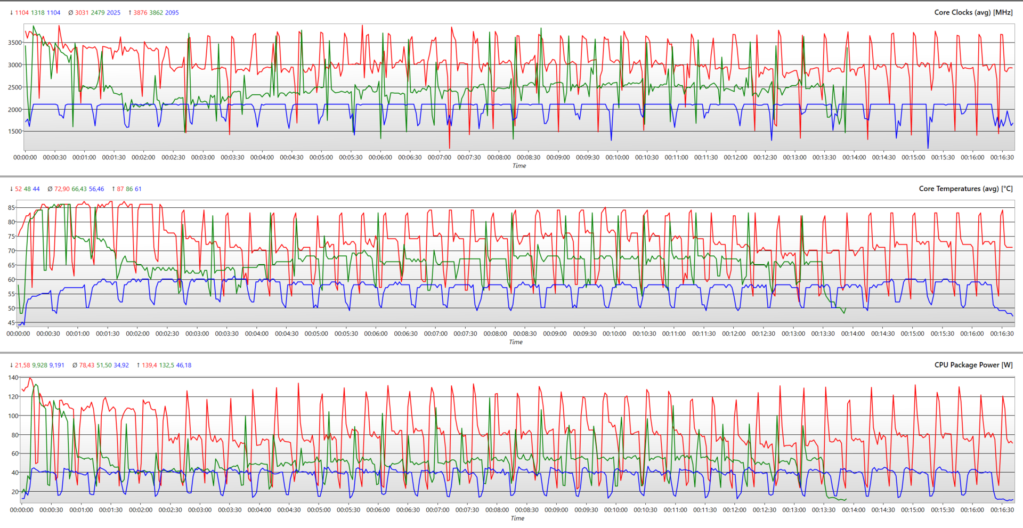Click the 'Time' label under Core Temperatures chart
Image resolution: width=1023 pixels, height=528 pixels.
pyautogui.click(x=516, y=343)
